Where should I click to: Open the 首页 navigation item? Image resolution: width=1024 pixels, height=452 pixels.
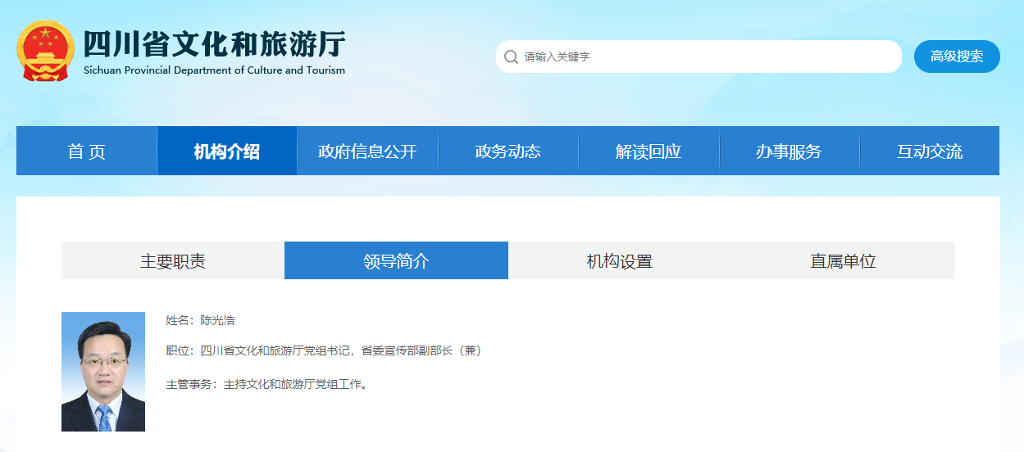coord(87,151)
